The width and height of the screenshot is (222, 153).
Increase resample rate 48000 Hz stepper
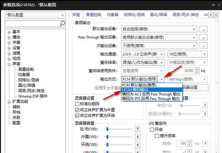pos(197,69)
